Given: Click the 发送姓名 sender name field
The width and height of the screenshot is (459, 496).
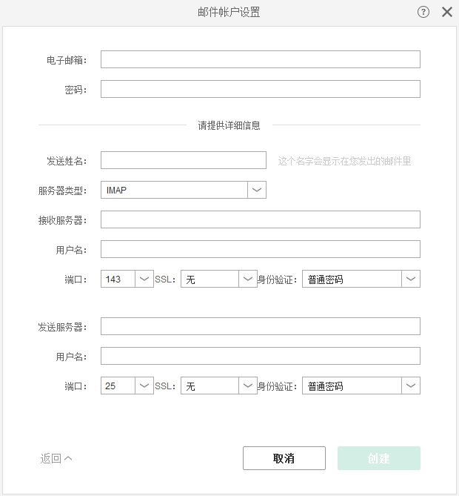Looking at the screenshot, I should (183, 160).
